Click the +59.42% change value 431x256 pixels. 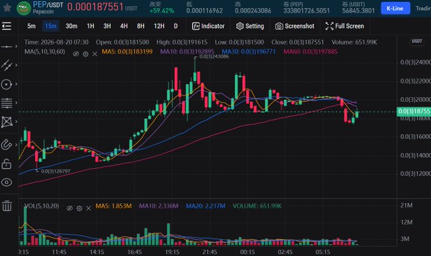point(162,11)
